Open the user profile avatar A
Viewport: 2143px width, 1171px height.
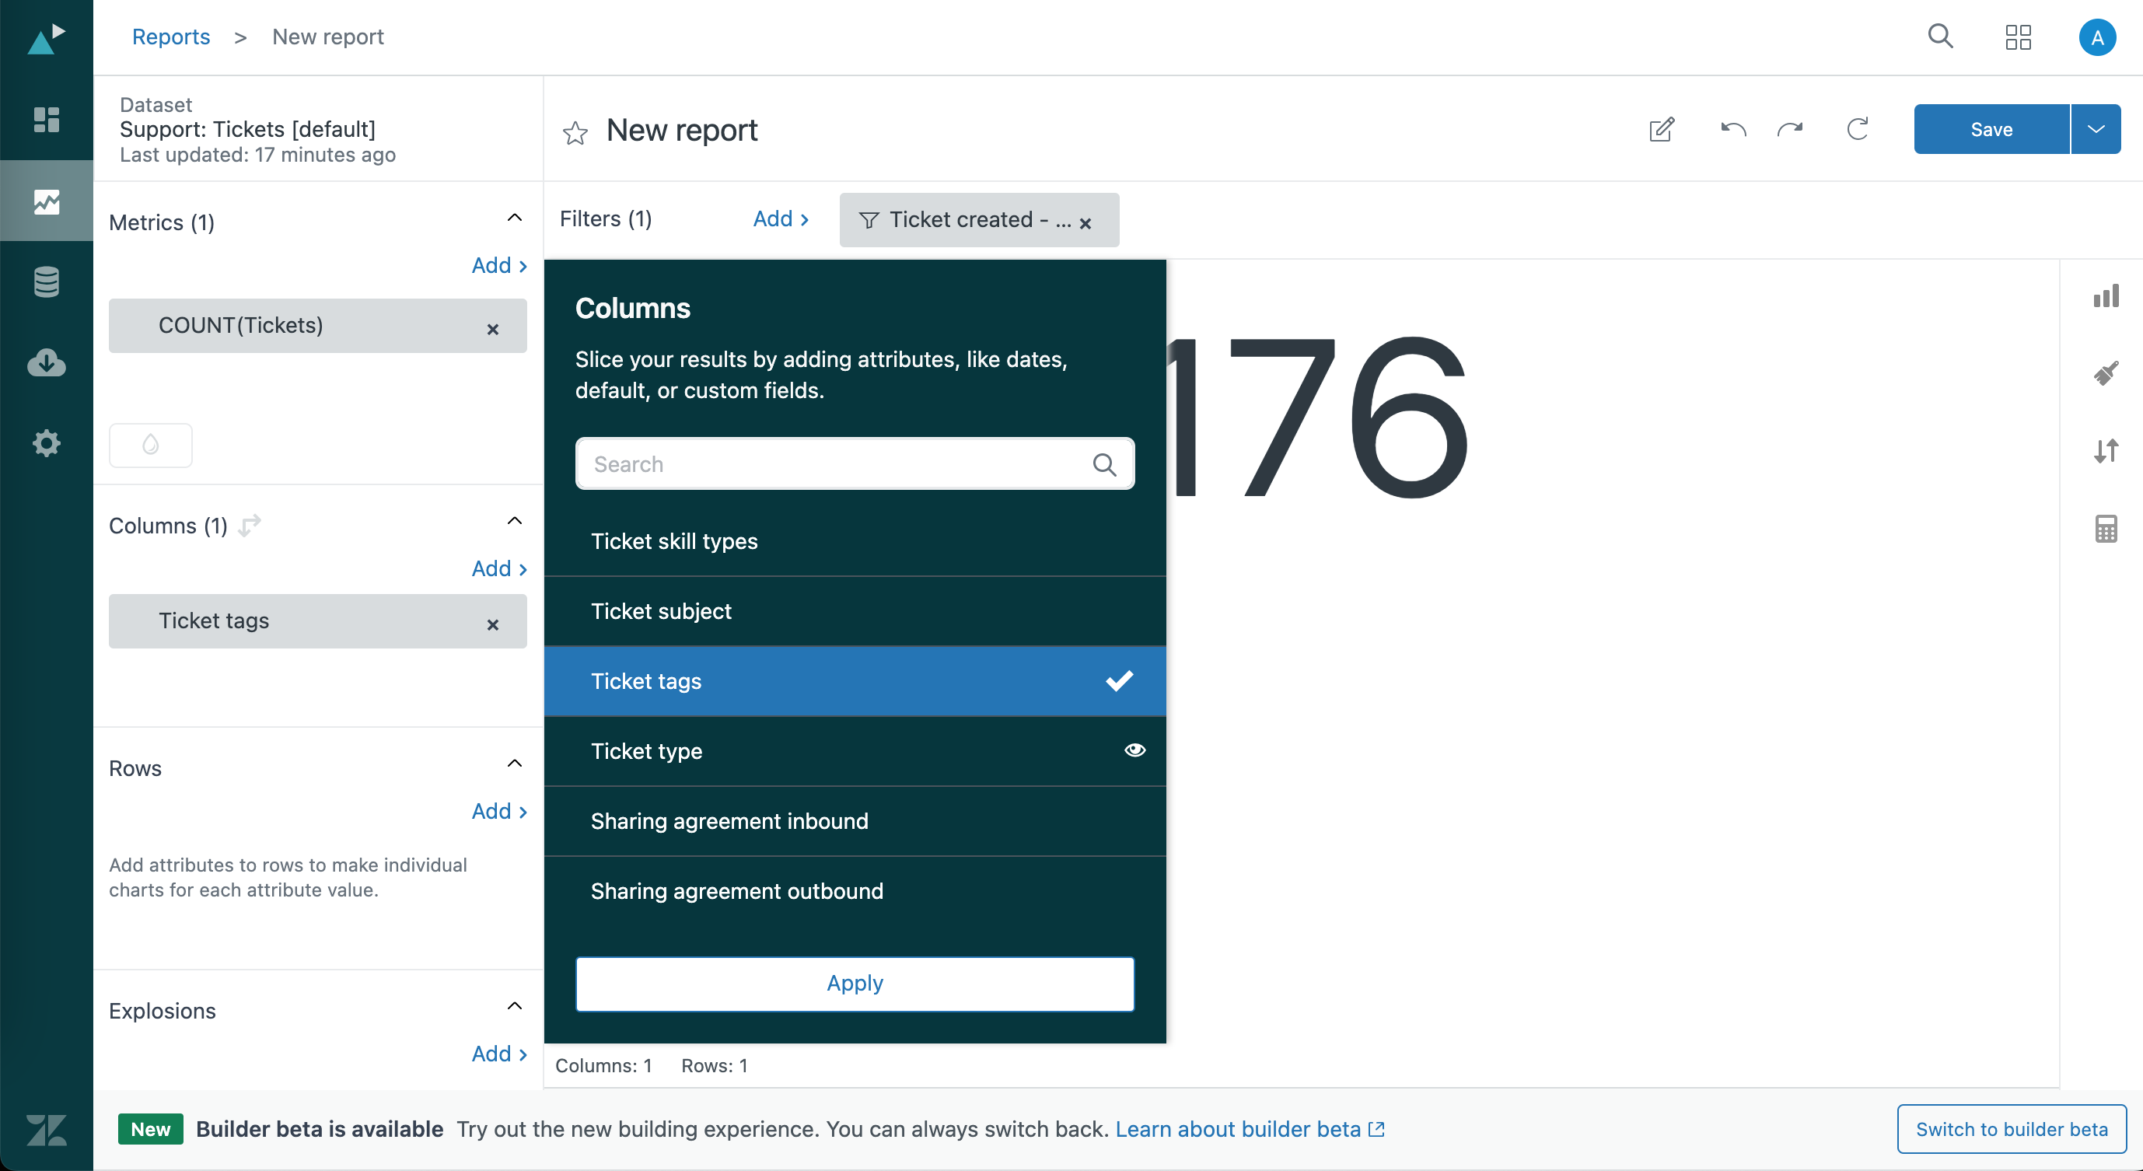click(2096, 37)
